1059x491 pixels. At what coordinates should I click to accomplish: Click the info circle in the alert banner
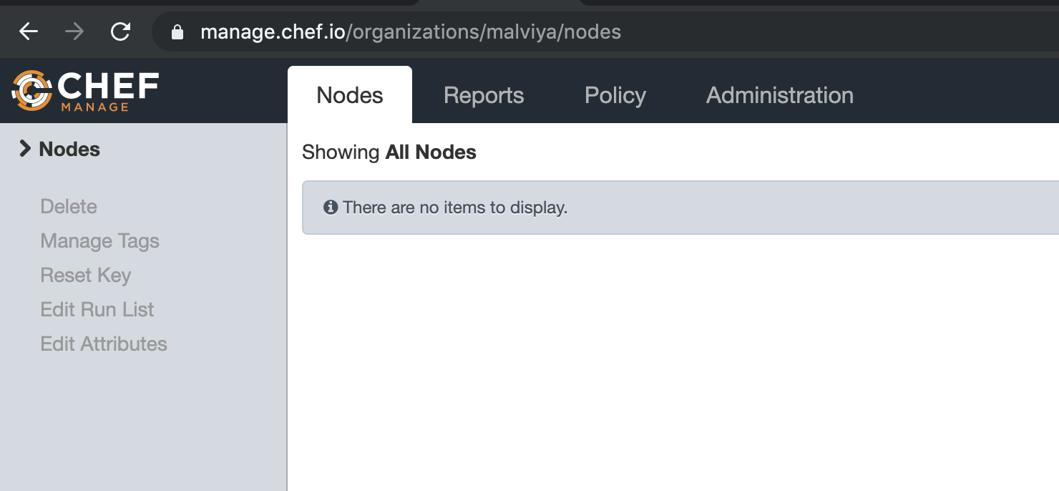pyautogui.click(x=330, y=208)
